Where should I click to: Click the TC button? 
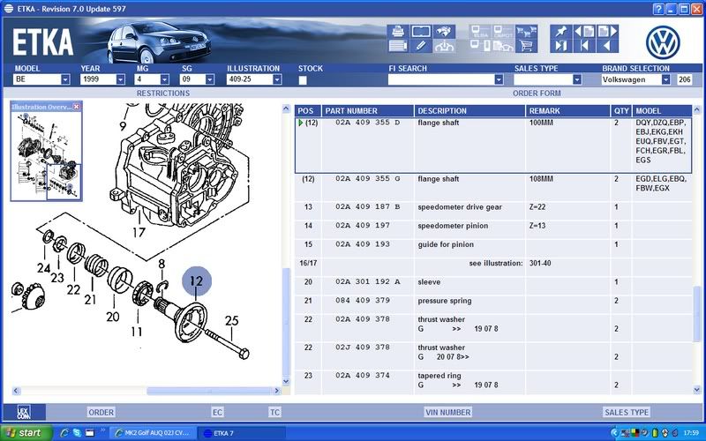coord(274,412)
